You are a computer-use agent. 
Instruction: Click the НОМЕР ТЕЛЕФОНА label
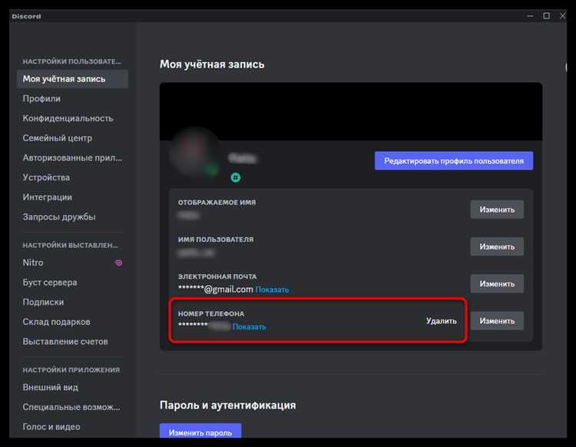[x=211, y=313]
